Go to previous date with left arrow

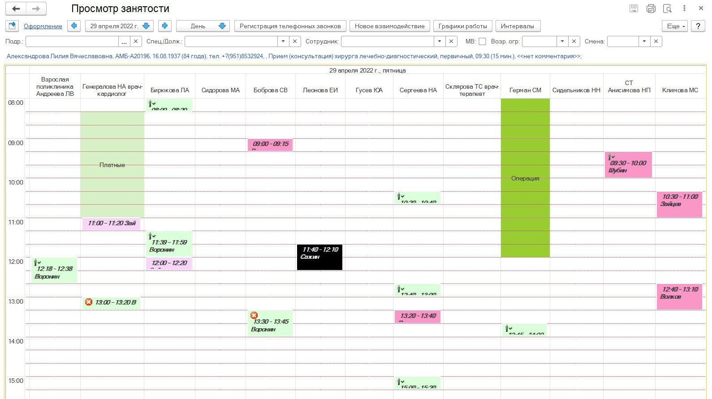pos(74,26)
